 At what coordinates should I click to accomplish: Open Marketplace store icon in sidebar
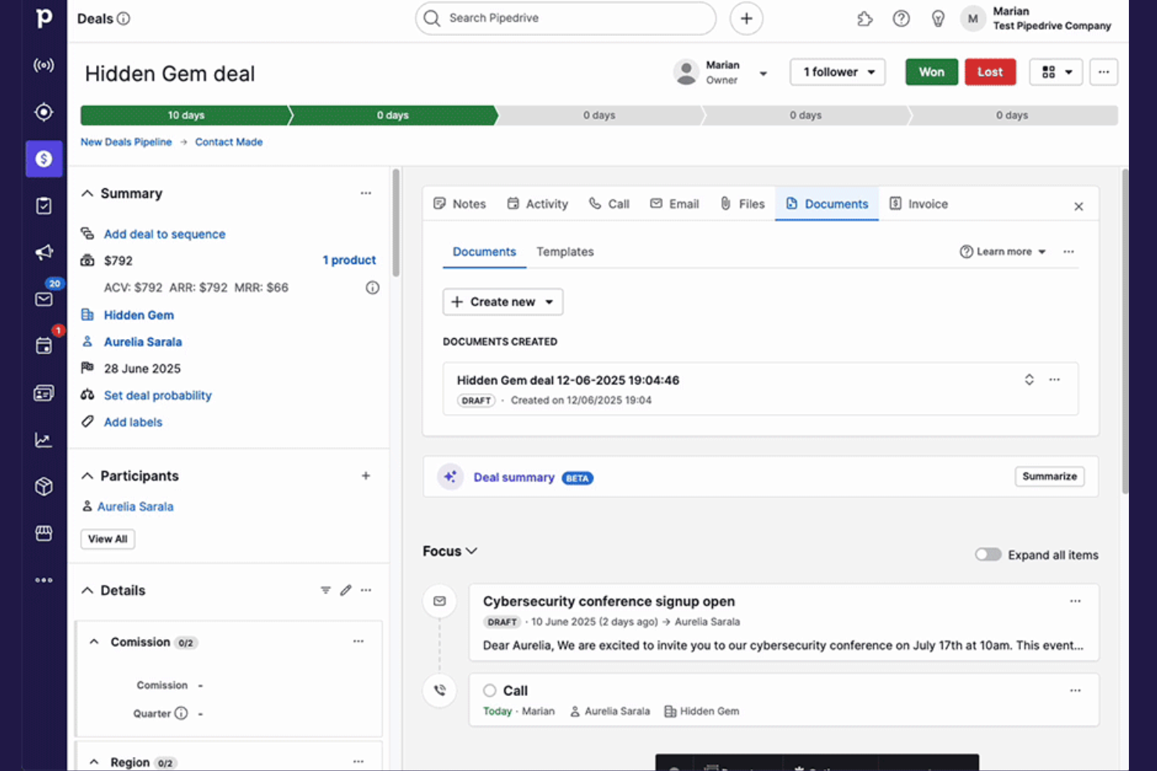[44, 533]
